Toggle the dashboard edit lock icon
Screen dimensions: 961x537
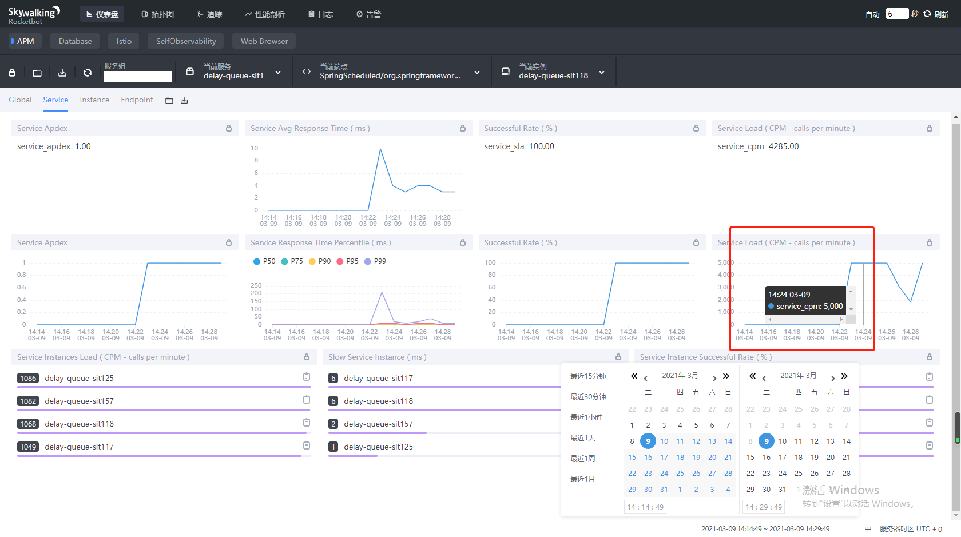tap(12, 73)
